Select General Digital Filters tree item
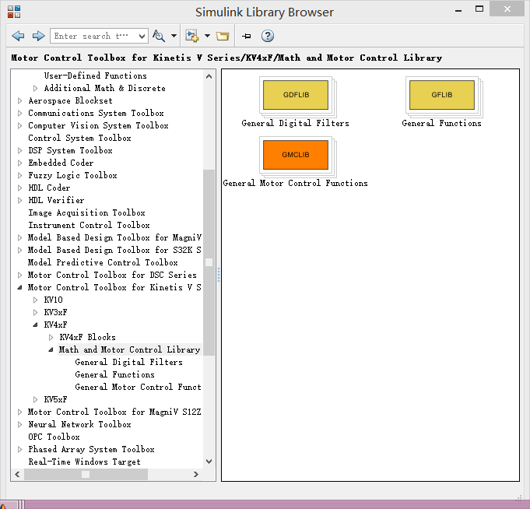The height and width of the screenshot is (509, 530). (x=128, y=363)
